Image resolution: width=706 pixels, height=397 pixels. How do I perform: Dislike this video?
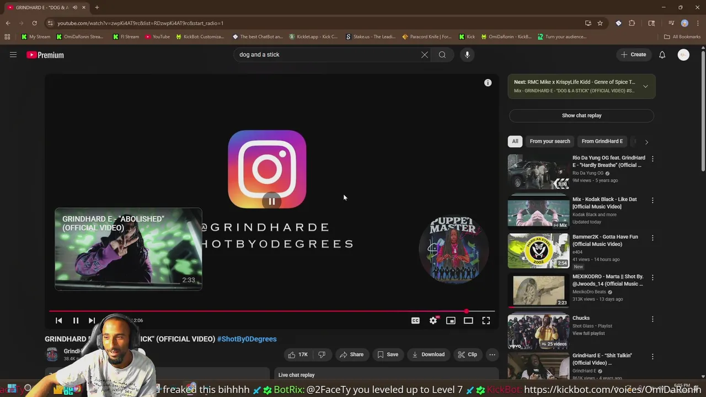point(322,355)
